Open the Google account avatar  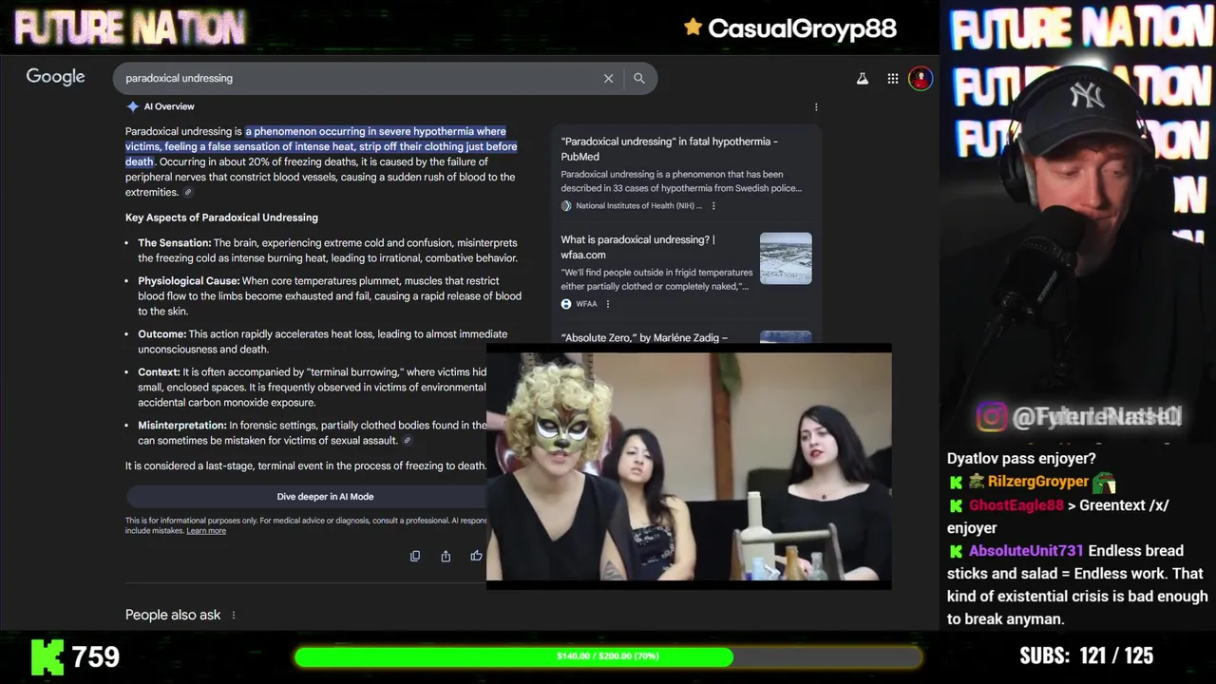(x=921, y=79)
